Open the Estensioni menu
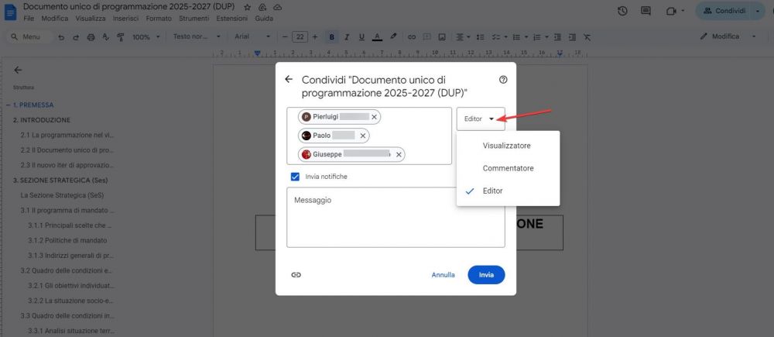 pos(231,19)
